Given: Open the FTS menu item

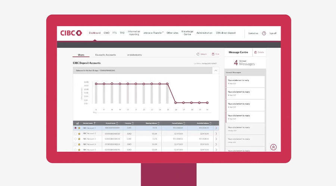Looking at the screenshot, I should click(x=115, y=33).
